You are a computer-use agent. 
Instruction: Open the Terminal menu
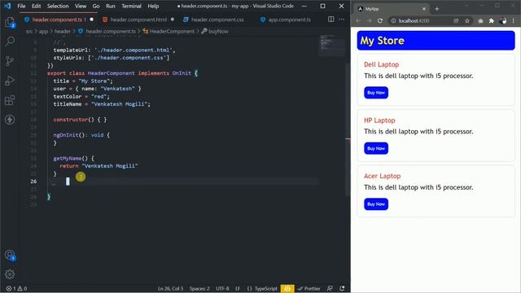tap(131, 6)
